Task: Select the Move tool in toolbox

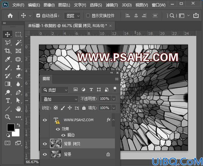Action: [8, 34]
